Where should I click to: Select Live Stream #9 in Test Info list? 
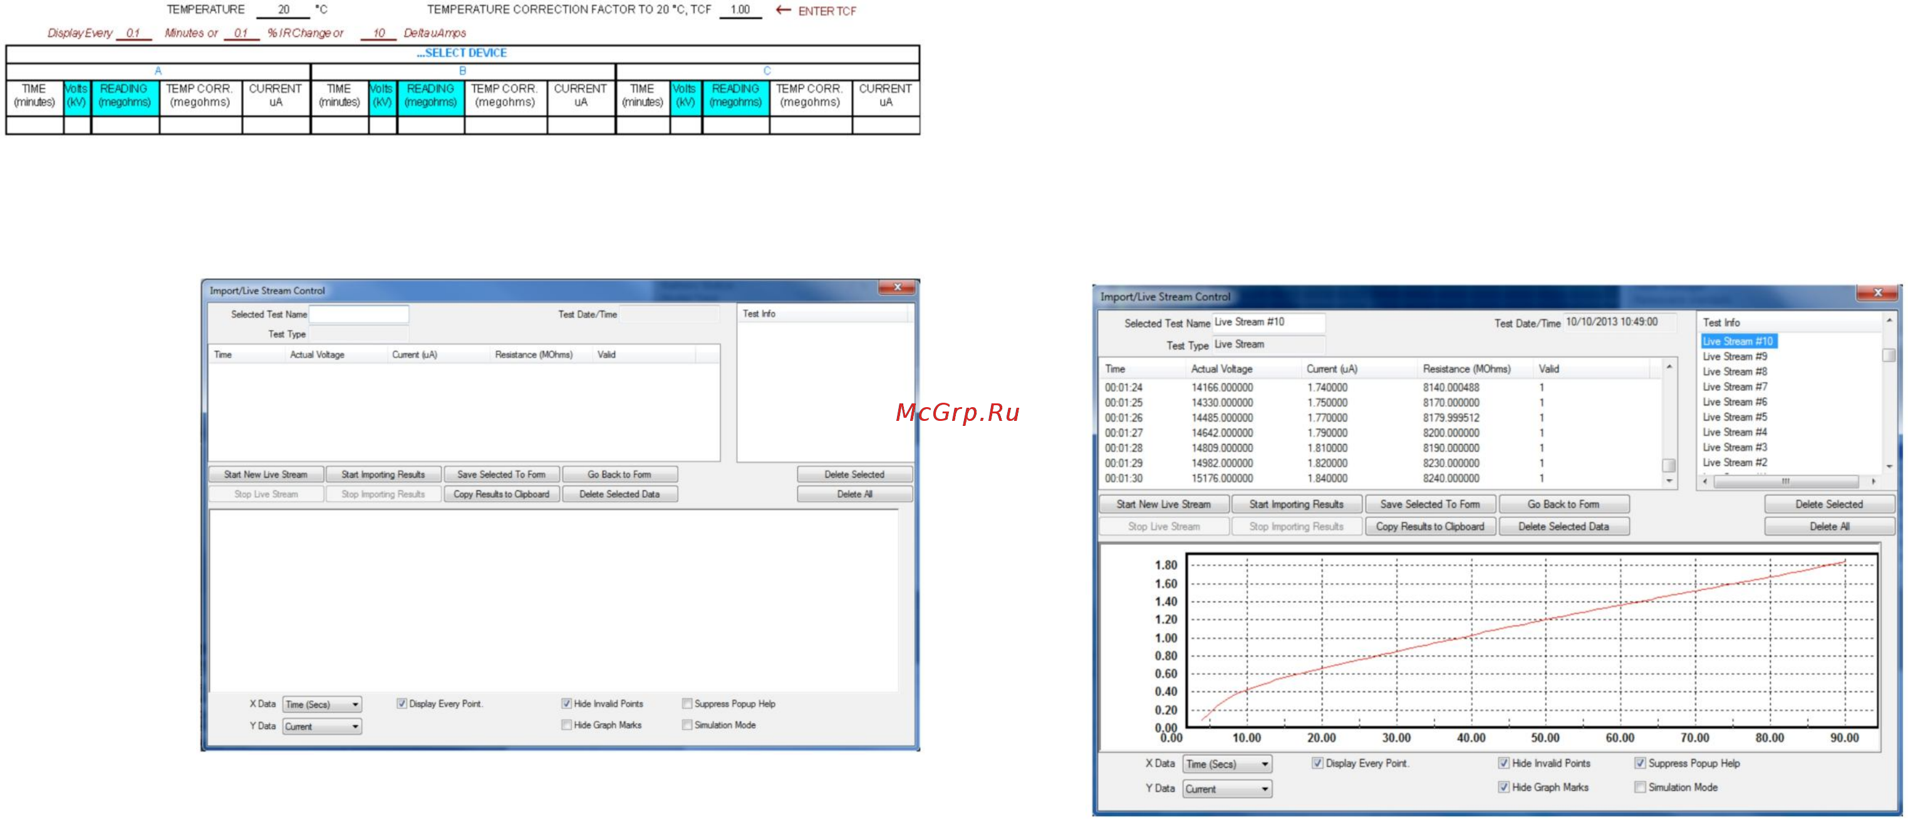[1734, 356]
